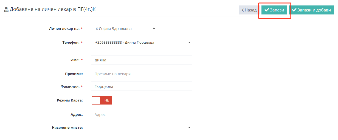Click the Добавяне на личен лекар title
Viewport: 338px width, 140px height.
pyautogui.click(x=53, y=10)
